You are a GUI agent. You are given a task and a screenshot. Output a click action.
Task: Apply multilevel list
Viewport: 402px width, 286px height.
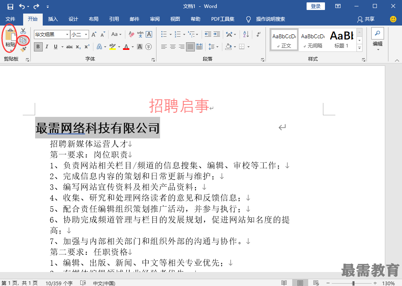(x=191, y=34)
